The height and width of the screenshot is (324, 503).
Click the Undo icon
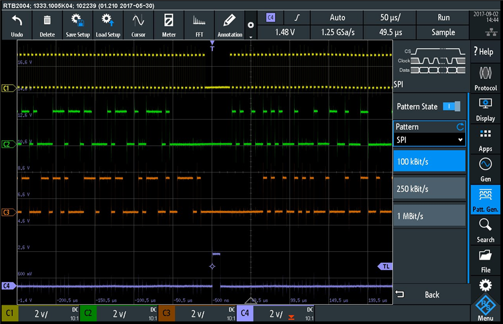click(17, 26)
